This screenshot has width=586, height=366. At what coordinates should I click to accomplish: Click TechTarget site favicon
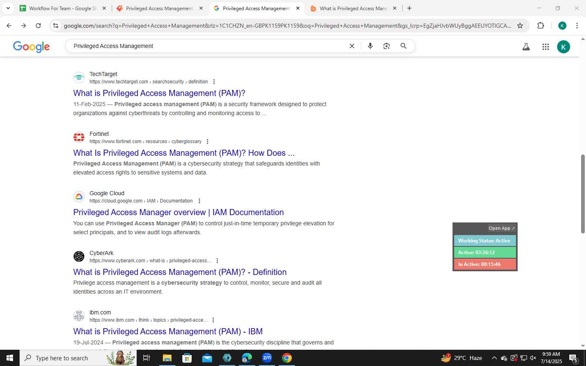pyautogui.click(x=79, y=78)
